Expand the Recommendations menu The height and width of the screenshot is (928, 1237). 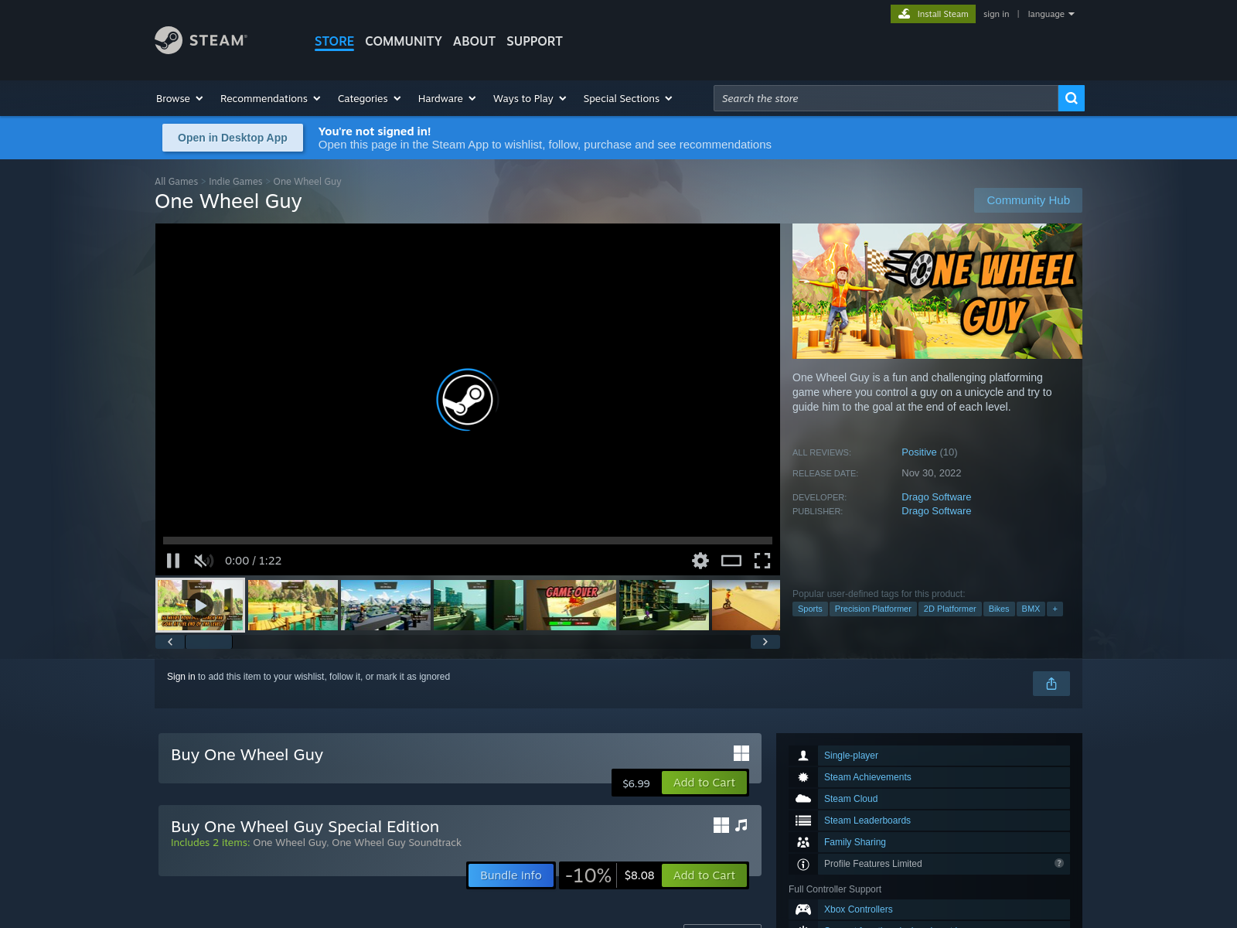(x=270, y=98)
